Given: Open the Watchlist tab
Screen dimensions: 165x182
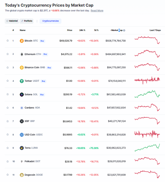Looking at the screenshot, I should 12,21.
